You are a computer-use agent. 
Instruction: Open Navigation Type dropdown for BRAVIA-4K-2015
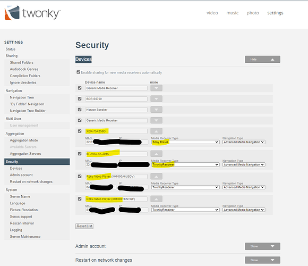click(244, 165)
